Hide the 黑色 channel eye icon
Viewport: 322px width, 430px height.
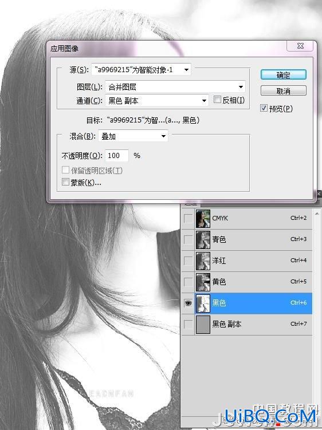pyautogui.click(x=188, y=303)
